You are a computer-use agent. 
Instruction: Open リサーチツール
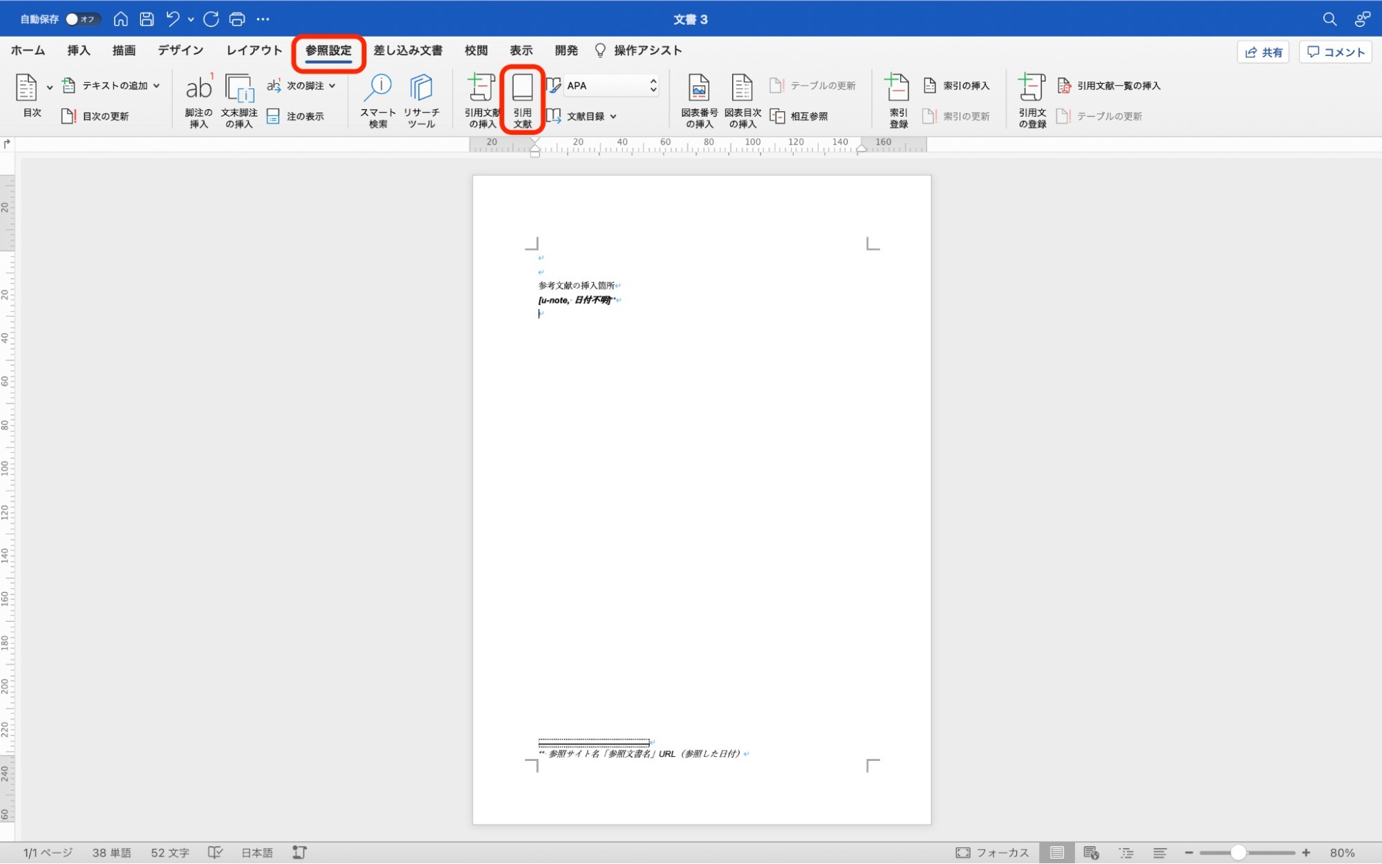[x=421, y=100]
